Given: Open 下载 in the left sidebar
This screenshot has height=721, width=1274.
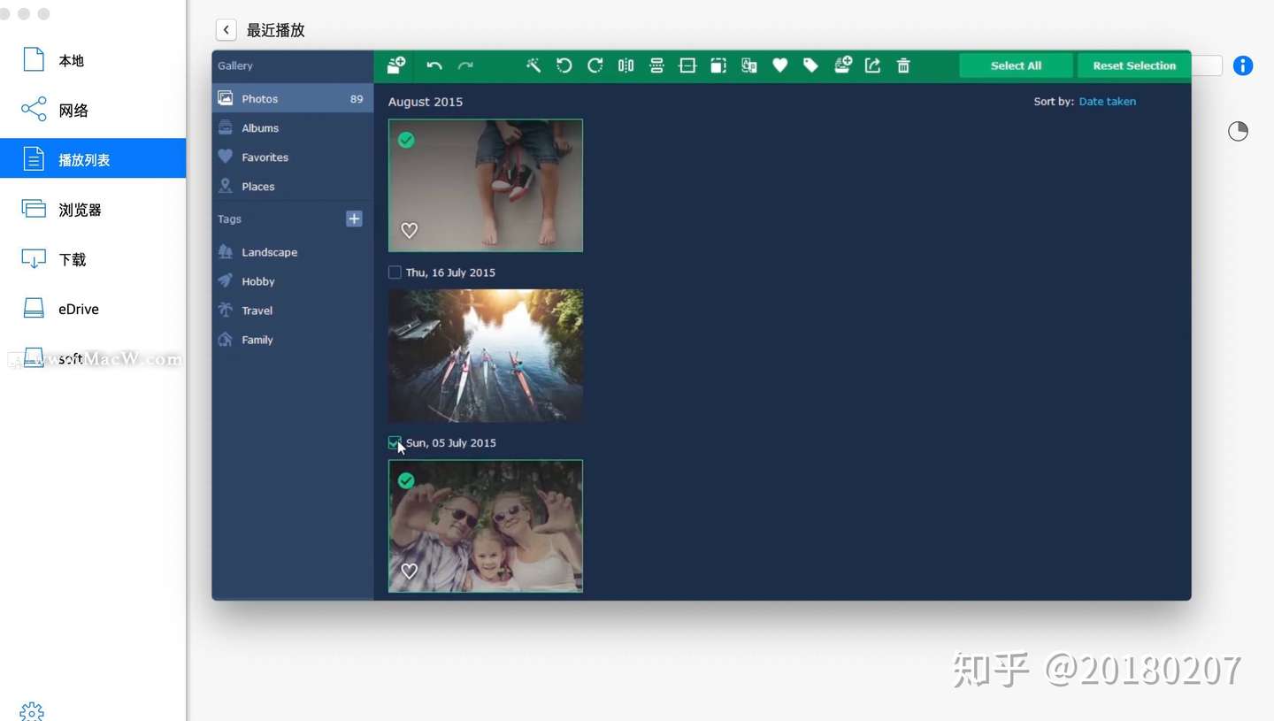Looking at the screenshot, I should 93,259.
